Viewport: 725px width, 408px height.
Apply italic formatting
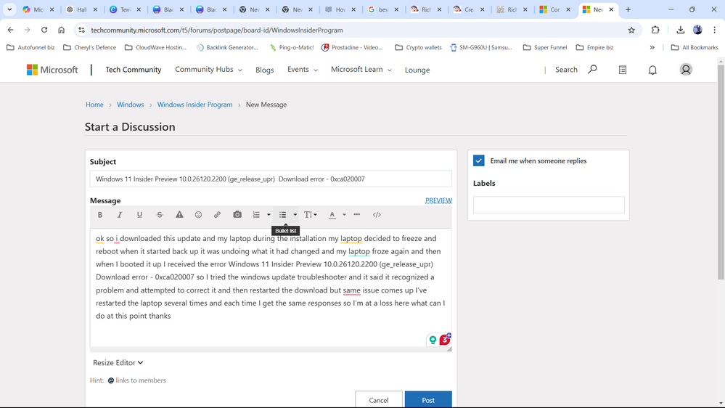point(119,215)
